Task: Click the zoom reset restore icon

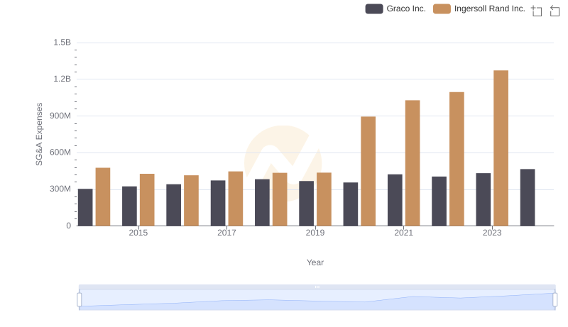Action: (x=555, y=11)
